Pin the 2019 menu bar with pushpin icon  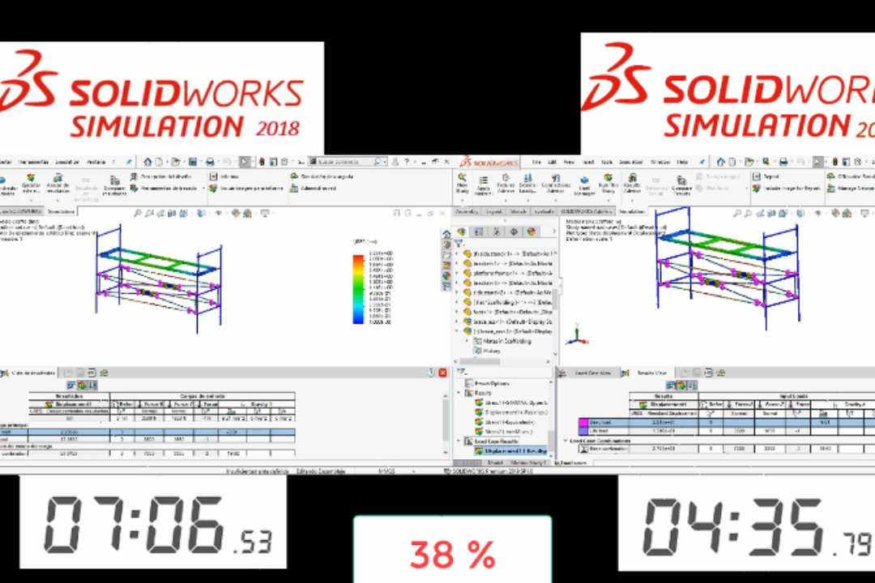point(702,162)
